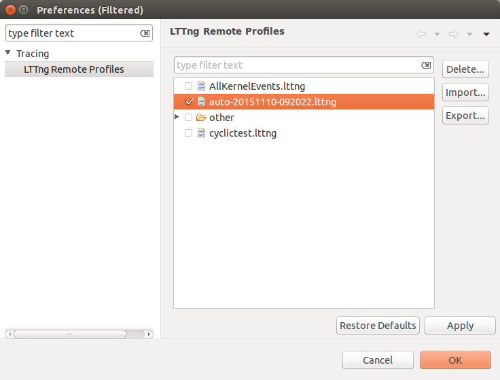Screen dimensions: 500x380
Task: Expand the 'other' folder tree node
Action: tap(177, 118)
